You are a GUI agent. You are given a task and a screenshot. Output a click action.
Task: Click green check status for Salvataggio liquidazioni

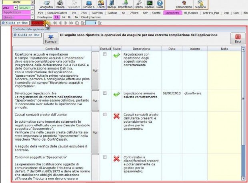(116, 95)
